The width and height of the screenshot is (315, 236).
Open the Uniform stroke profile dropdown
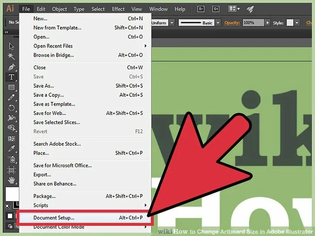pos(172,22)
